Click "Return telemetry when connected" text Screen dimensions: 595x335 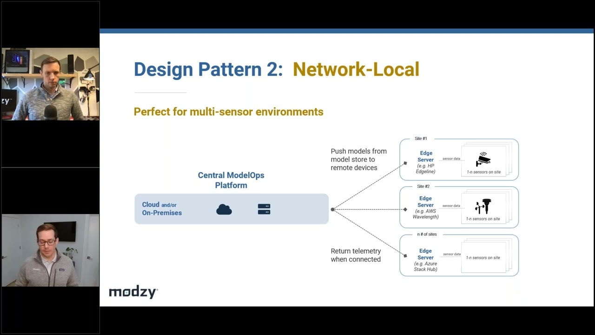356,255
